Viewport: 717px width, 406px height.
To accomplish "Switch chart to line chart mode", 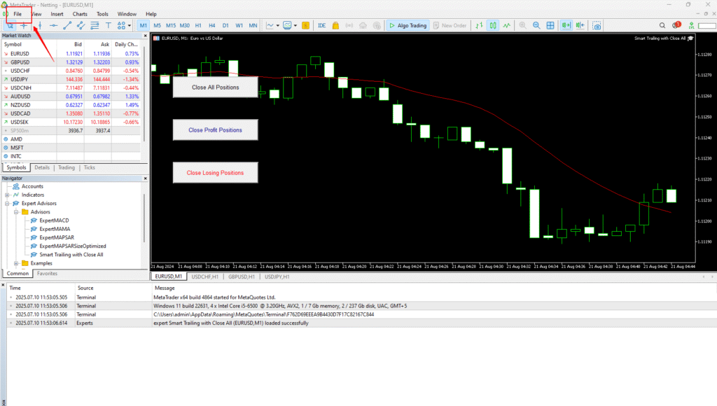I will pyautogui.click(x=507, y=26).
